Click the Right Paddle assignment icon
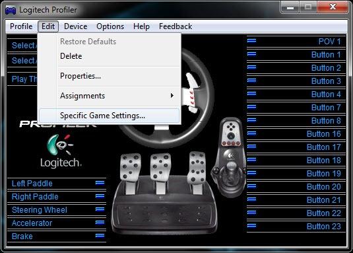The image size is (353, 253). [x=100, y=196]
